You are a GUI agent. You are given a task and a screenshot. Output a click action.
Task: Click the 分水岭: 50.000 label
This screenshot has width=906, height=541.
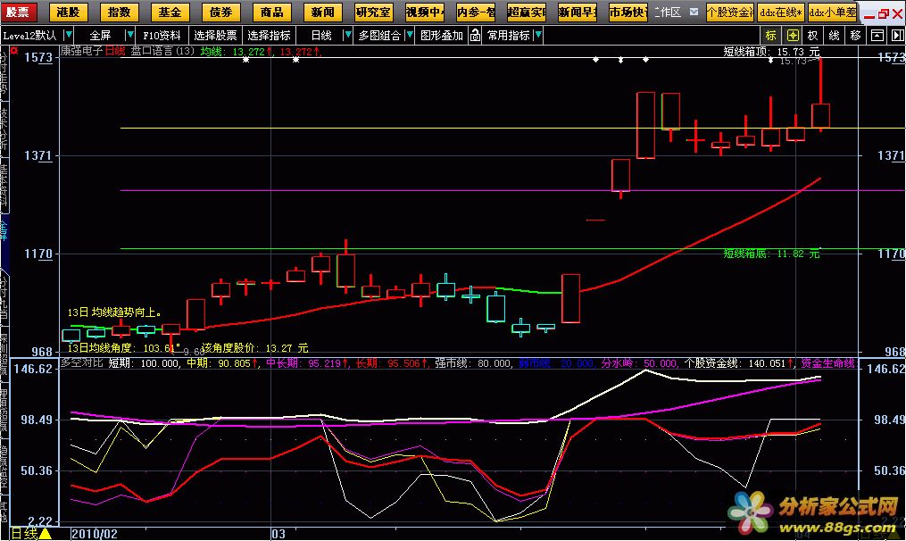pyautogui.click(x=638, y=363)
